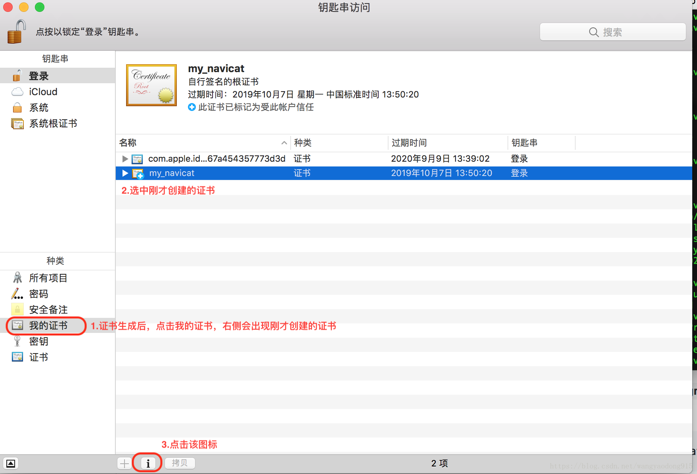Open 我的证书 category
The image size is (697, 474).
(57, 325)
